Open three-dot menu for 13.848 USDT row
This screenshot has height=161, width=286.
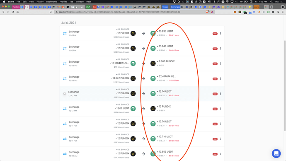coord(221,49)
